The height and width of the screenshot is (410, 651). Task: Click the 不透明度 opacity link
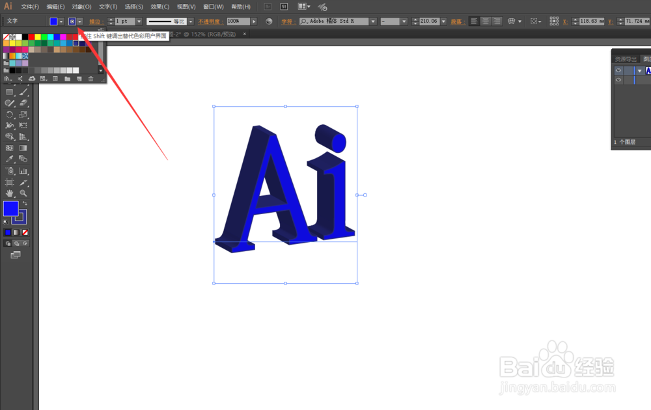tap(210, 21)
